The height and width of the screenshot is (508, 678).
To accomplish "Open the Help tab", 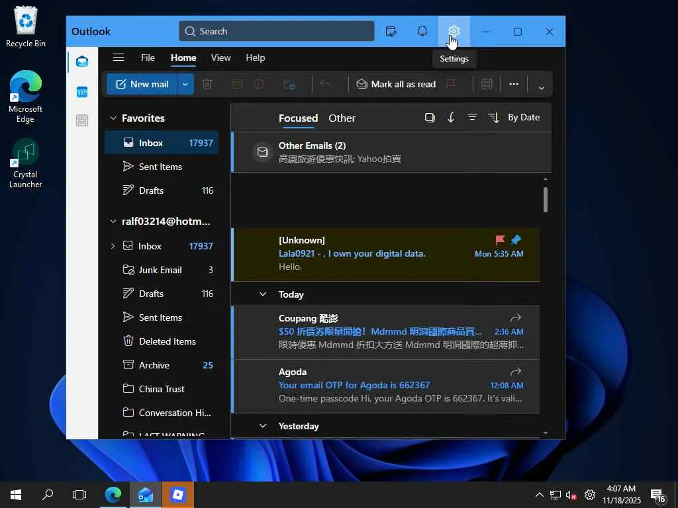I will point(255,58).
